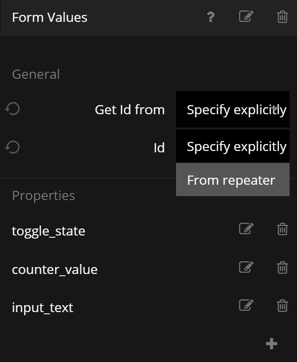Edit the toggle_state property
Screen dimensions: 297x362
pos(246,228)
